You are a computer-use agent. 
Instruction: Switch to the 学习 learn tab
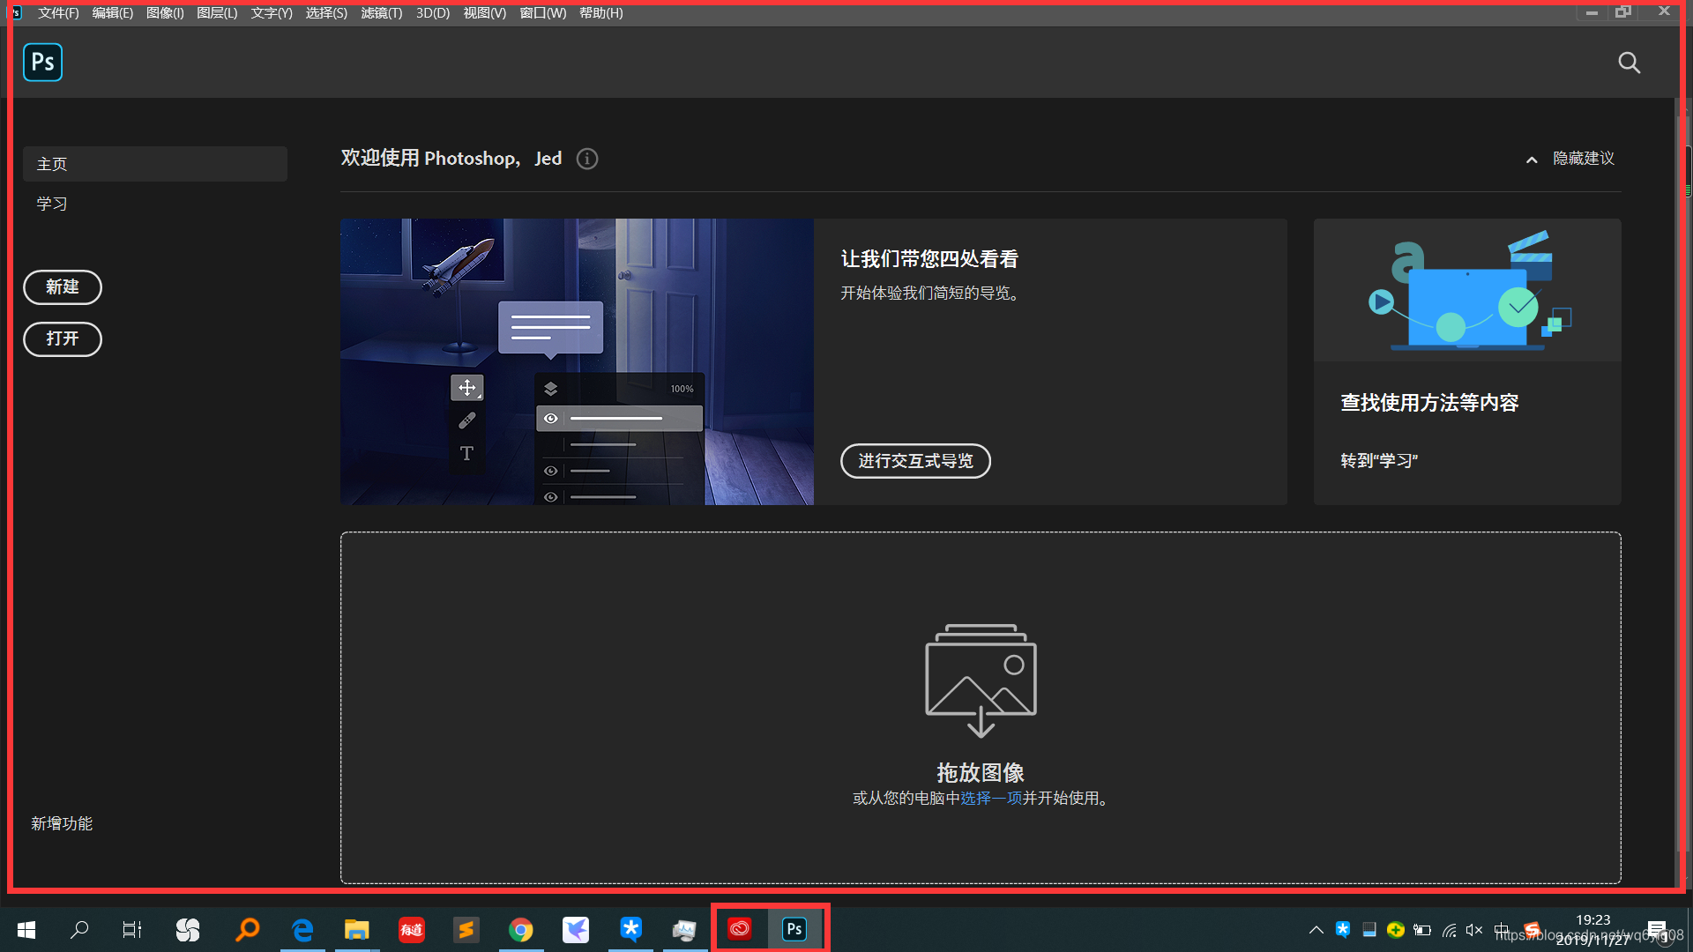(52, 204)
